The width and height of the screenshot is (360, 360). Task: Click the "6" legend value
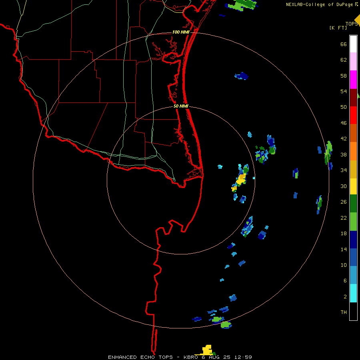point(345,281)
